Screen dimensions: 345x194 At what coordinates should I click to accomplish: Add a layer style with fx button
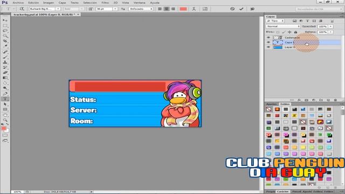[x=299, y=100]
